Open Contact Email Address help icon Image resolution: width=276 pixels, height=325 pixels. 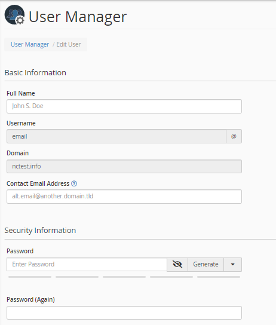click(x=74, y=183)
